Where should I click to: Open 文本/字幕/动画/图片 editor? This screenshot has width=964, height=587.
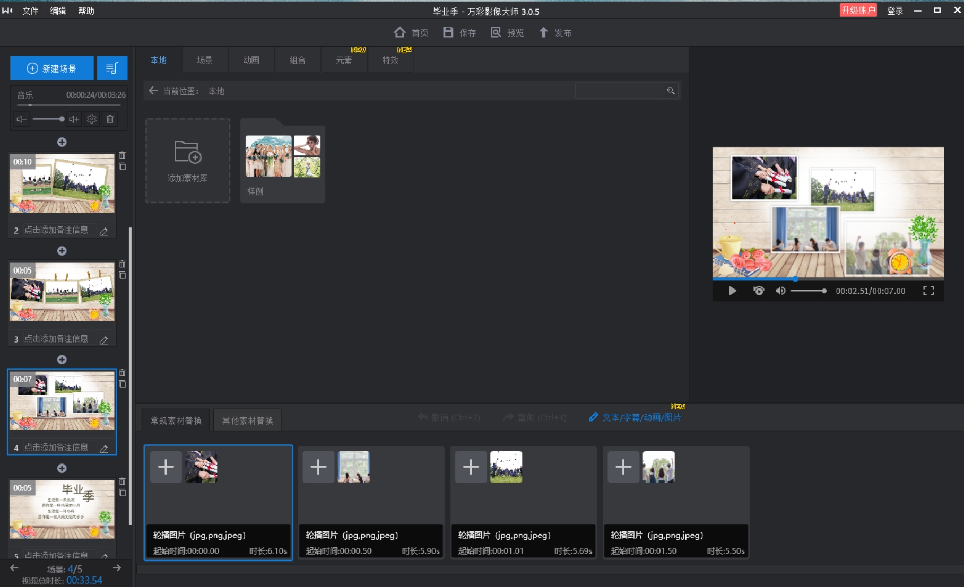(x=635, y=417)
